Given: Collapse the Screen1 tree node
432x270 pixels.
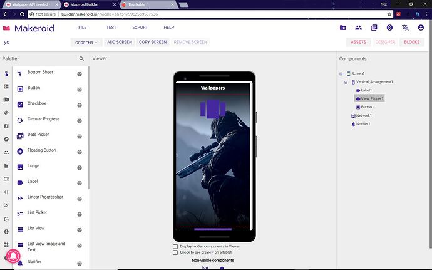Looking at the screenshot, I should click(x=341, y=74).
